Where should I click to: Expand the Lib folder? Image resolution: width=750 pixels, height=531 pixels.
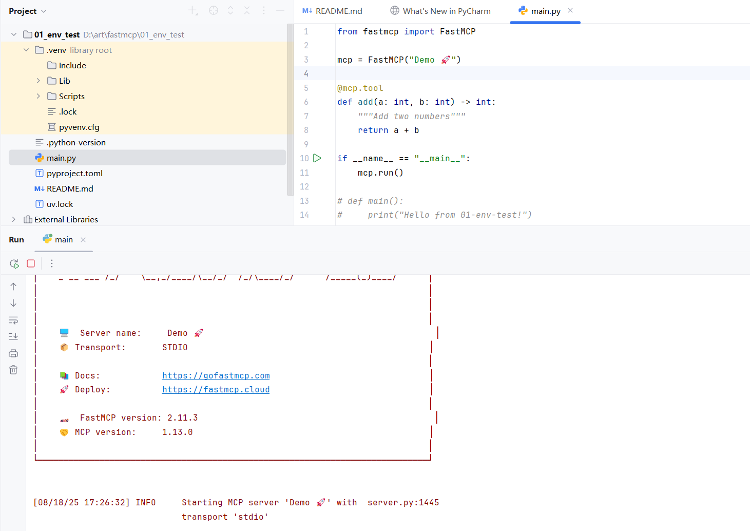point(39,81)
